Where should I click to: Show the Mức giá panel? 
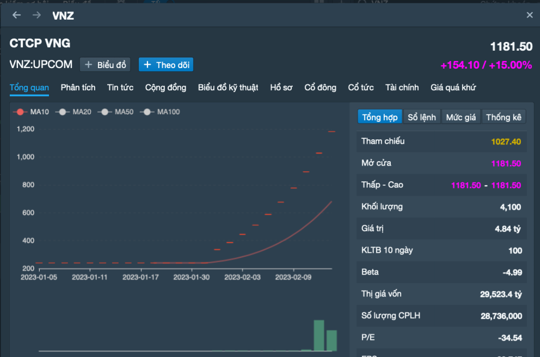(461, 117)
